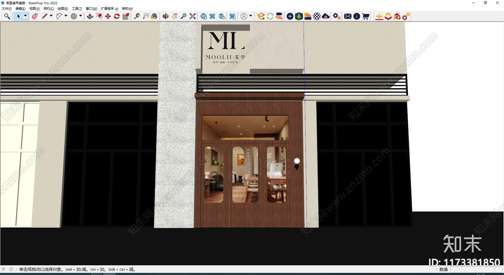This screenshot has height=275, width=504.
Task: Activate the Zoom magnifier tool
Action: pyautogui.click(x=183, y=16)
